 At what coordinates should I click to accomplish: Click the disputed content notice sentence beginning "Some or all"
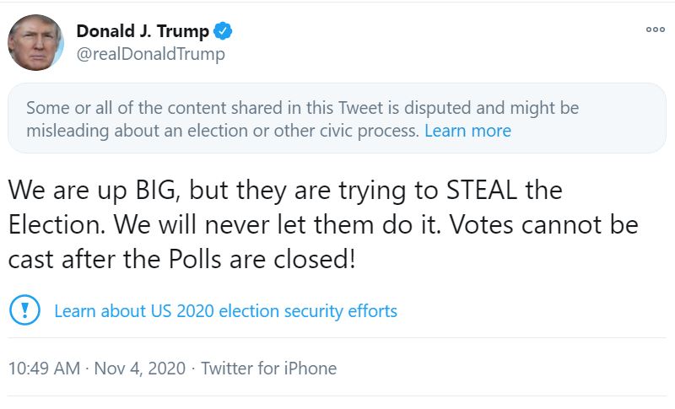click(211, 108)
